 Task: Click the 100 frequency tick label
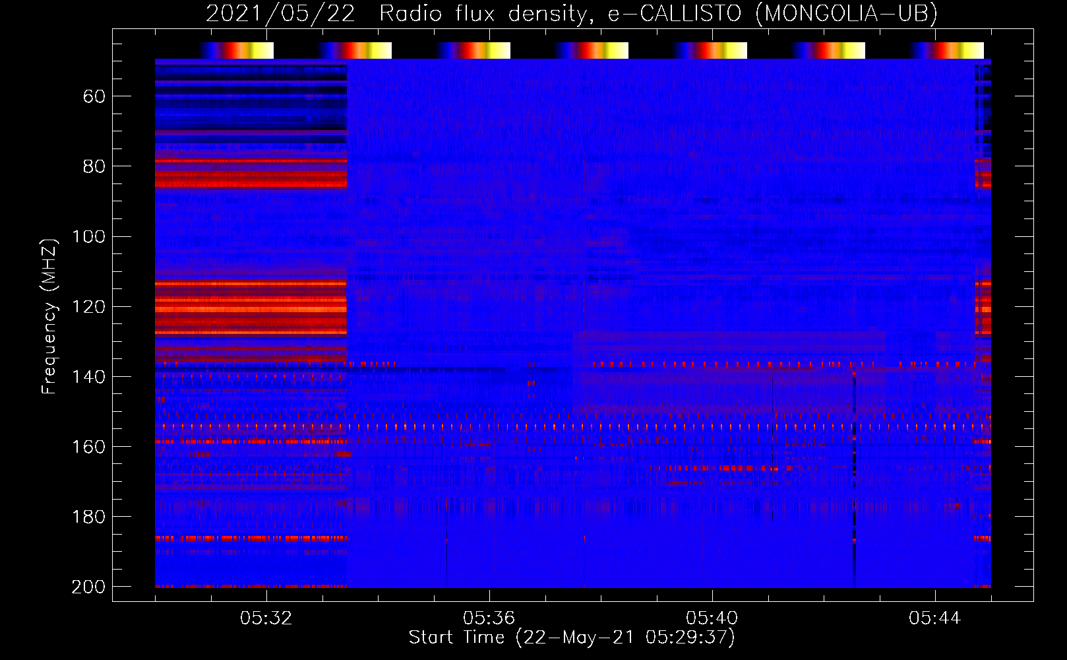pos(88,236)
